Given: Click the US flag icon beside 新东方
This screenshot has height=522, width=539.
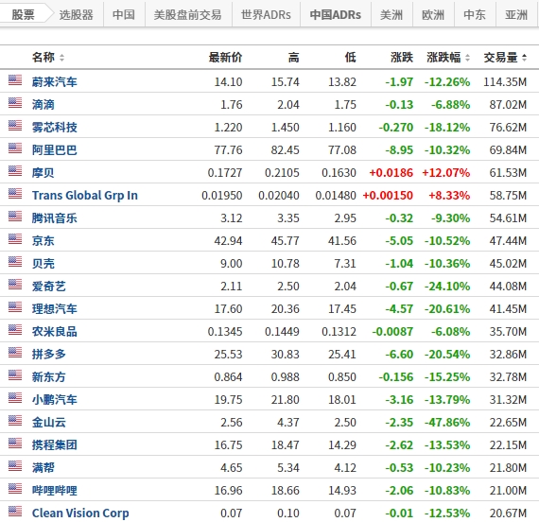Looking at the screenshot, I should [15, 375].
